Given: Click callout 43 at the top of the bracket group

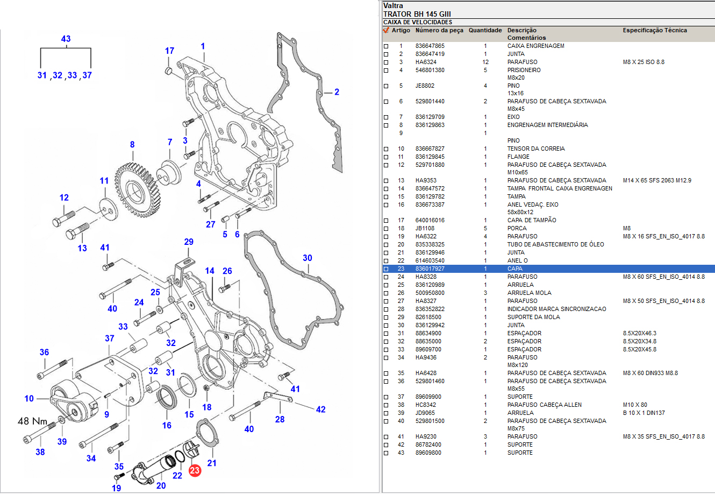Looking at the screenshot, I should [x=66, y=39].
